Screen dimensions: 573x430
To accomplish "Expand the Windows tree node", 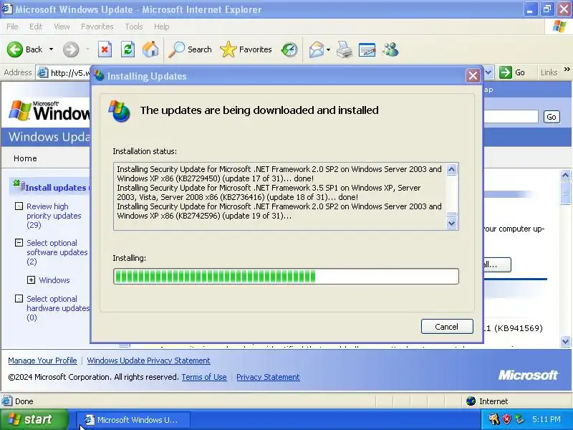I will 31,280.
